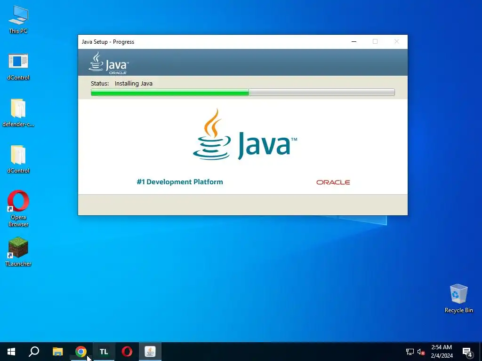Click the taskbar search magnifier

34,352
